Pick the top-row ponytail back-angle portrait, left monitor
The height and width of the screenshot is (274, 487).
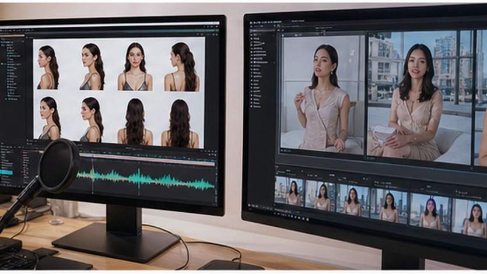point(182,66)
